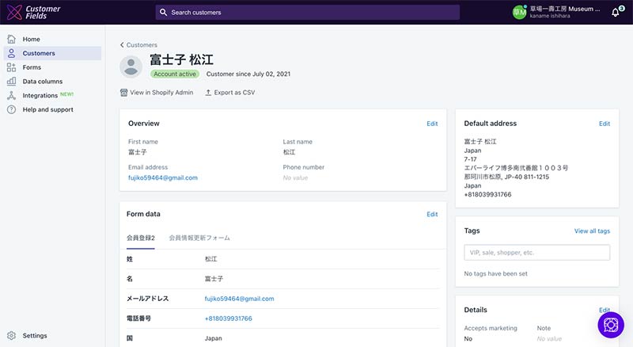Export customer as CSV
This screenshot has height=347, width=633.
click(x=229, y=93)
